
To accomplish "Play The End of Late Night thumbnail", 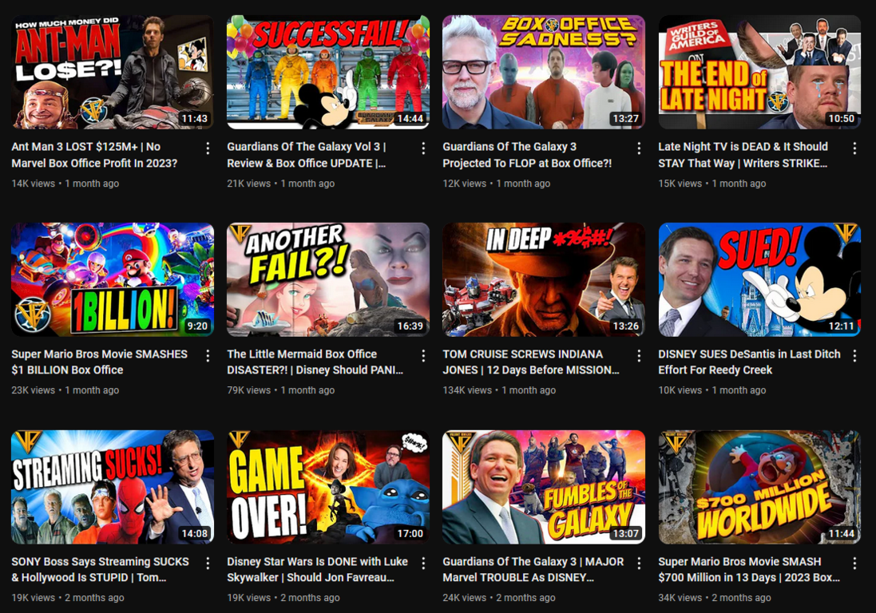I will (759, 72).
